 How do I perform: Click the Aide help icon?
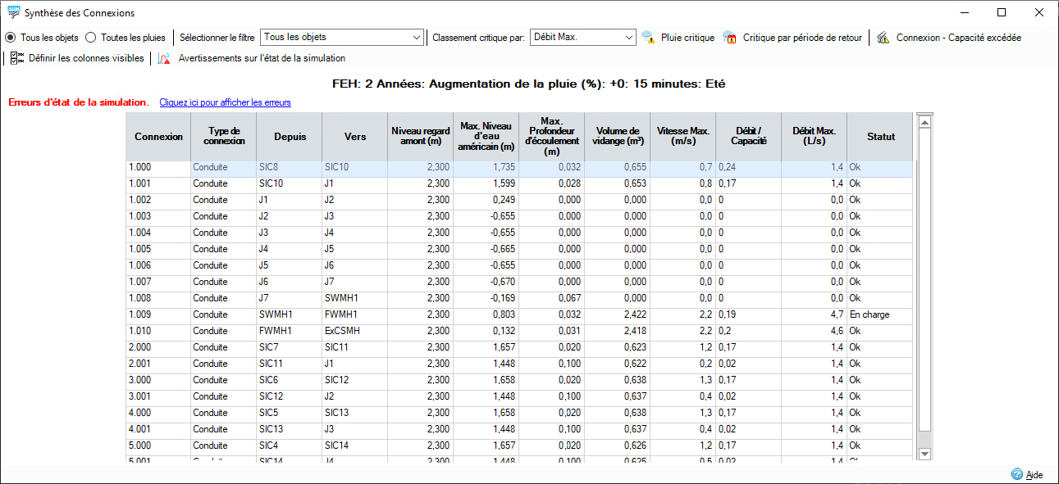pyautogui.click(x=1017, y=474)
